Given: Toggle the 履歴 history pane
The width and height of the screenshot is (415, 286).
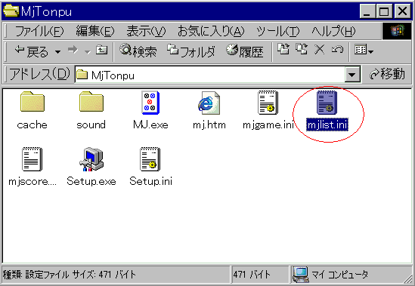Looking at the screenshot, I should click(x=245, y=51).
